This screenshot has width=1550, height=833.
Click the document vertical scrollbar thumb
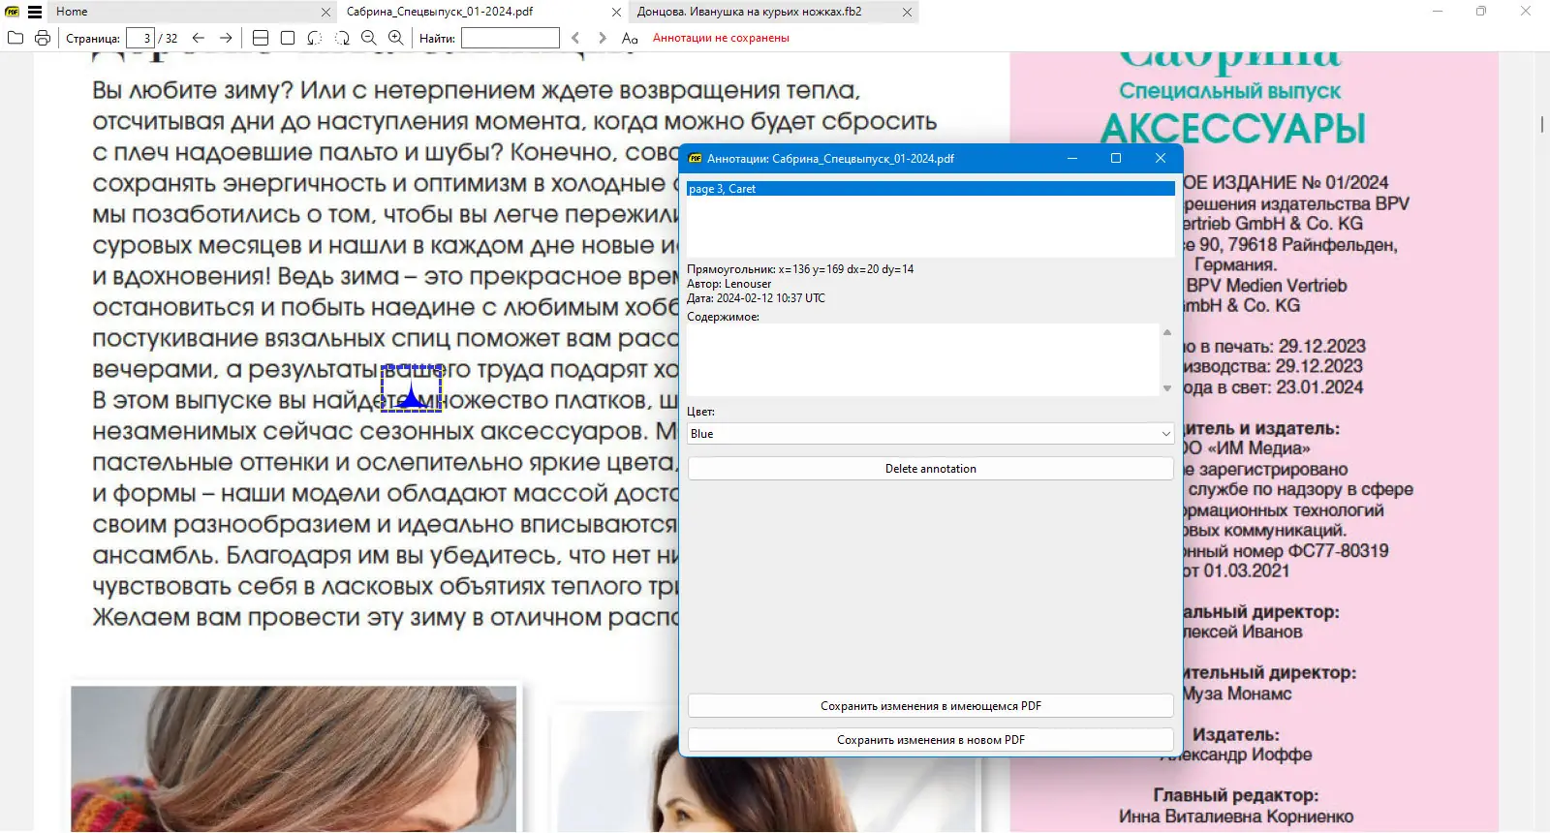pos(1541,124)
